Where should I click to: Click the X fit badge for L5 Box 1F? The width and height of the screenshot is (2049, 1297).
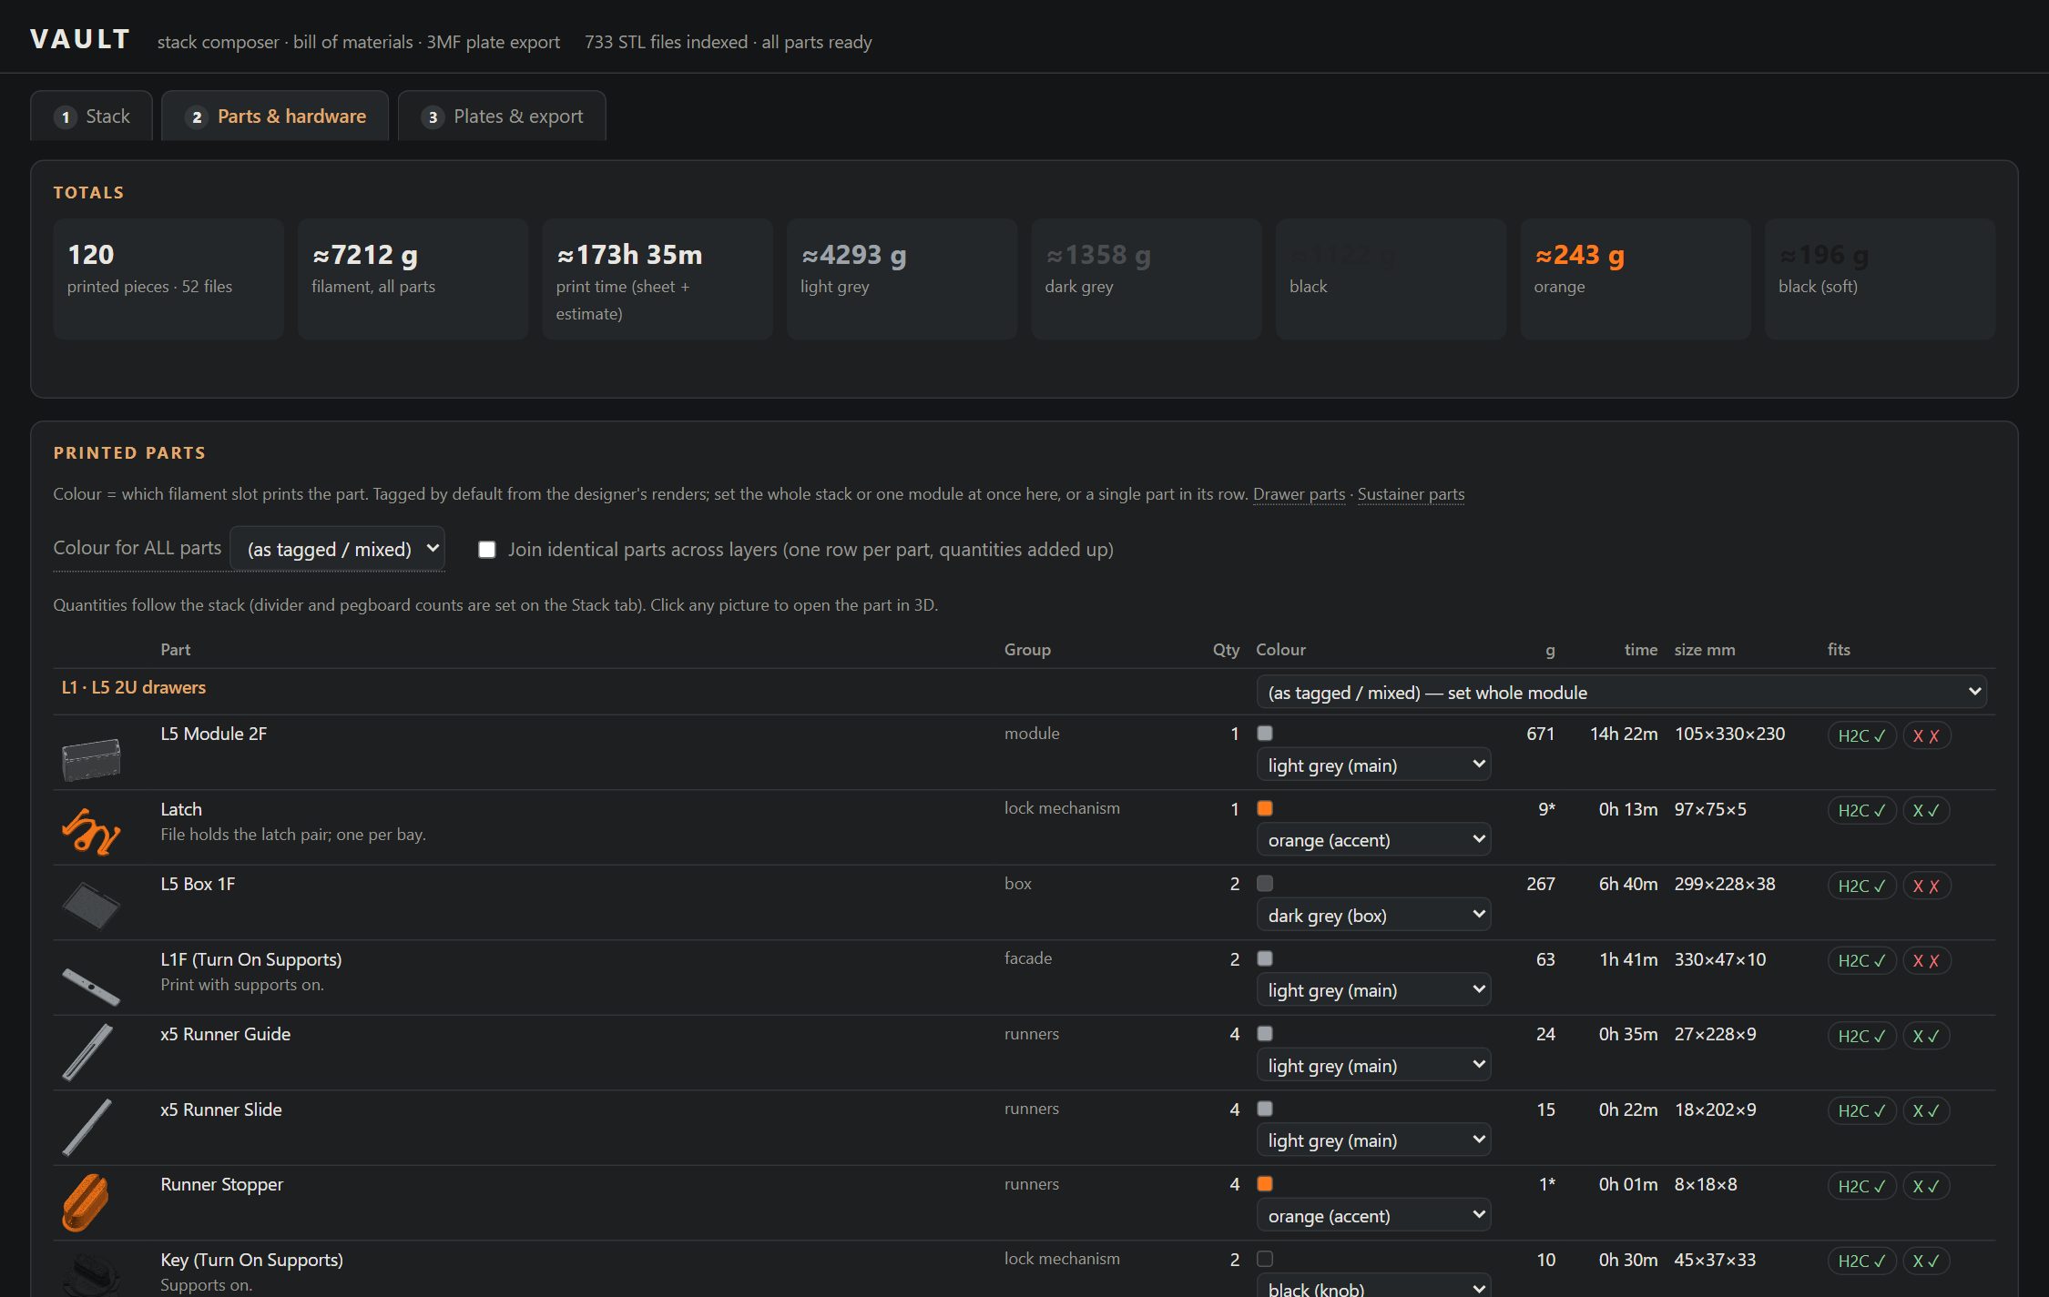[x=1926, y=886]
